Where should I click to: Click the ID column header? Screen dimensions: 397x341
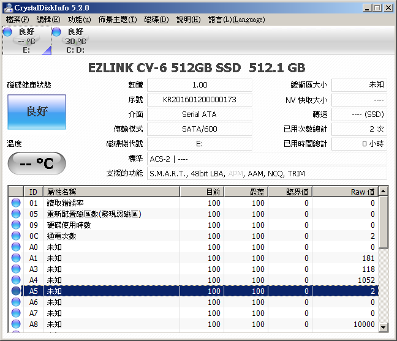(x=33, y=192)
